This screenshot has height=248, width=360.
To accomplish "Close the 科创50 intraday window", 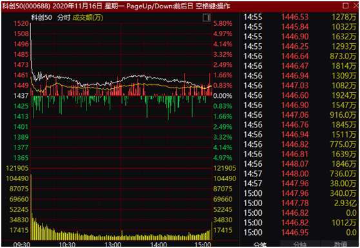I will click(356, 5).
